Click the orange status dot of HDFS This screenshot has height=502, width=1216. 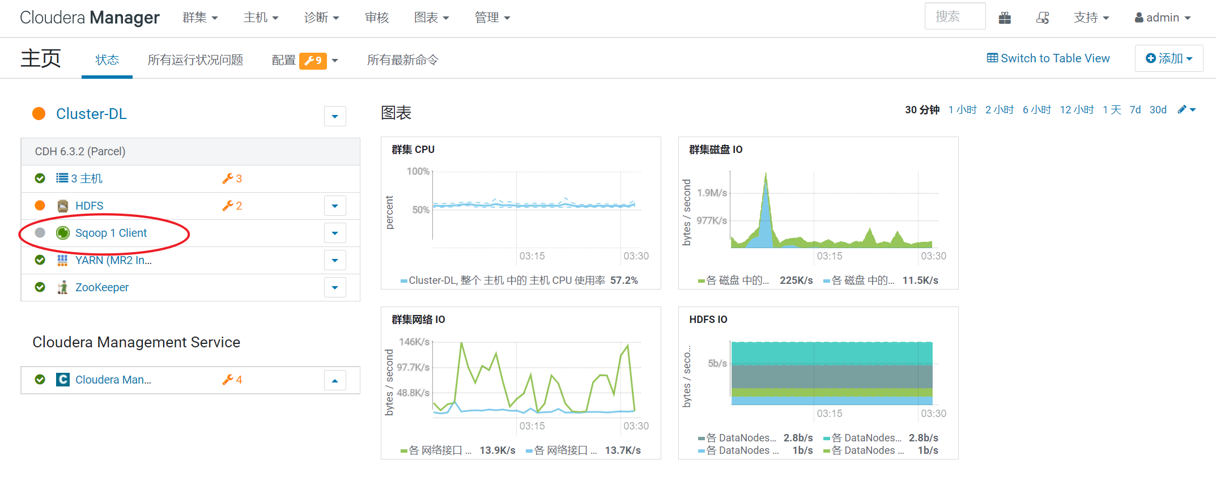click(x=40, y=206)
